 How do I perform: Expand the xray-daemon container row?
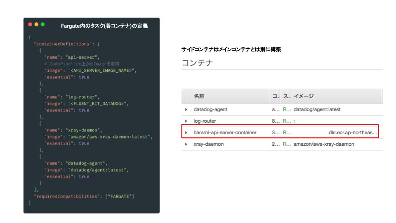coord(186,144)
